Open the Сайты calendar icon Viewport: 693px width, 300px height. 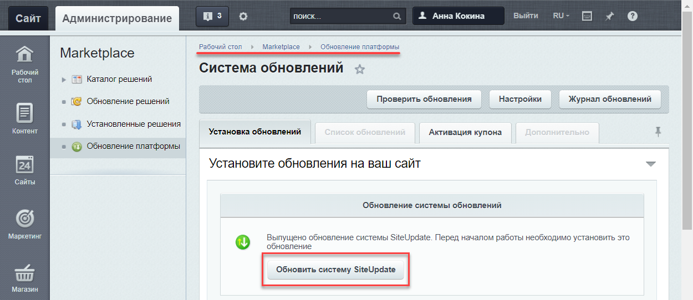[24, 165]
